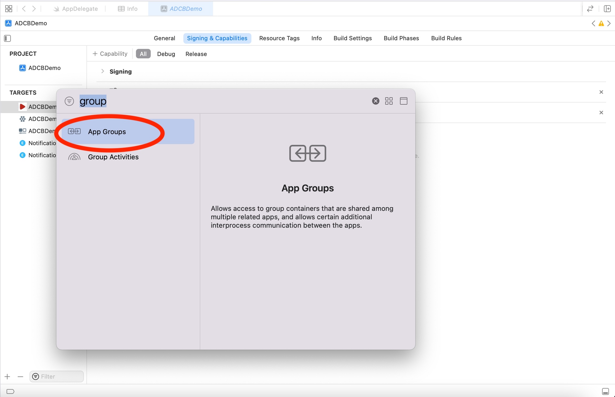Image resolution: width=615 pixels, height=397 pixels.
Task: Hide the project and targets sidebar
Action: pyautogui.click(x=7, y=38)
